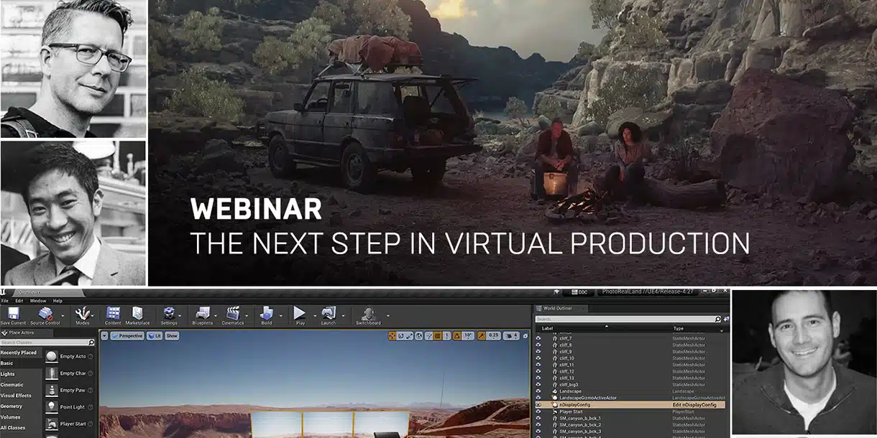Viewport: 877px width, 438px height.
Task: Open the Marketplace icon
Action: pyautogui.click(x=137, y=313)
